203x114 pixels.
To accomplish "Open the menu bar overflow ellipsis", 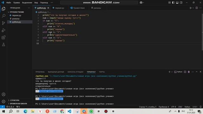I will click(52, 3).
